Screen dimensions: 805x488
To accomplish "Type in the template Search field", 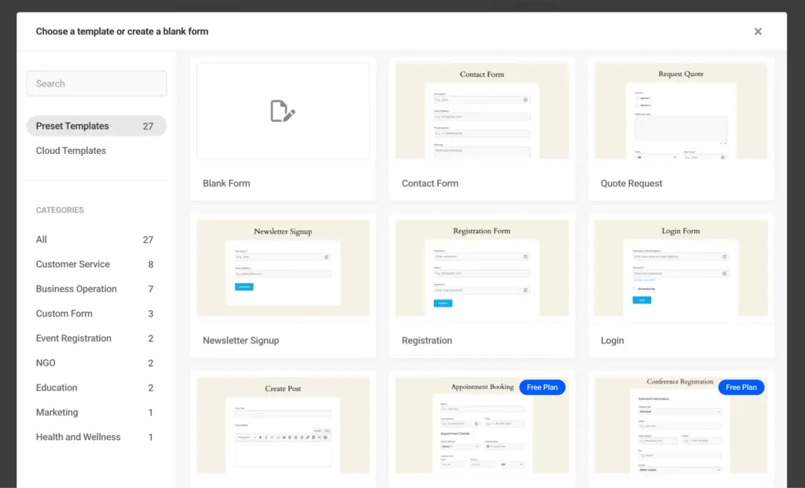I will (x=97, y=83).
